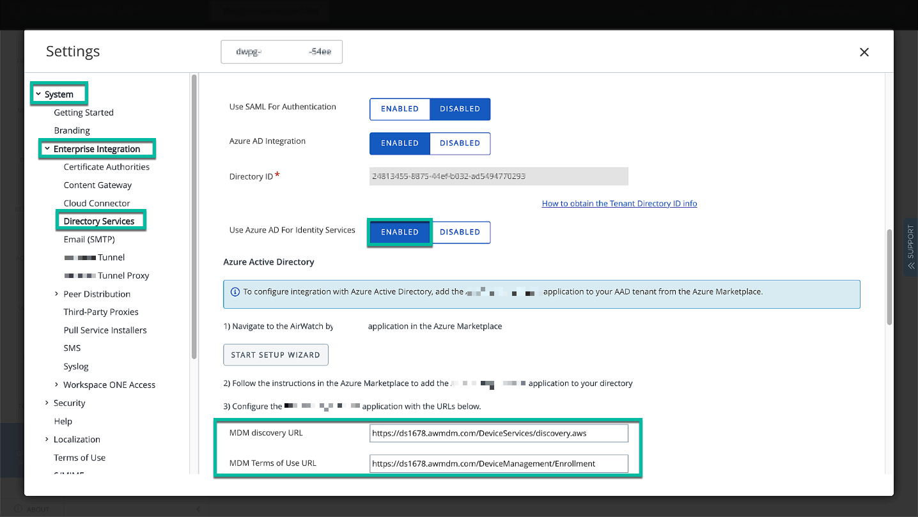Expand the Security section

click(x=47, y=403)
